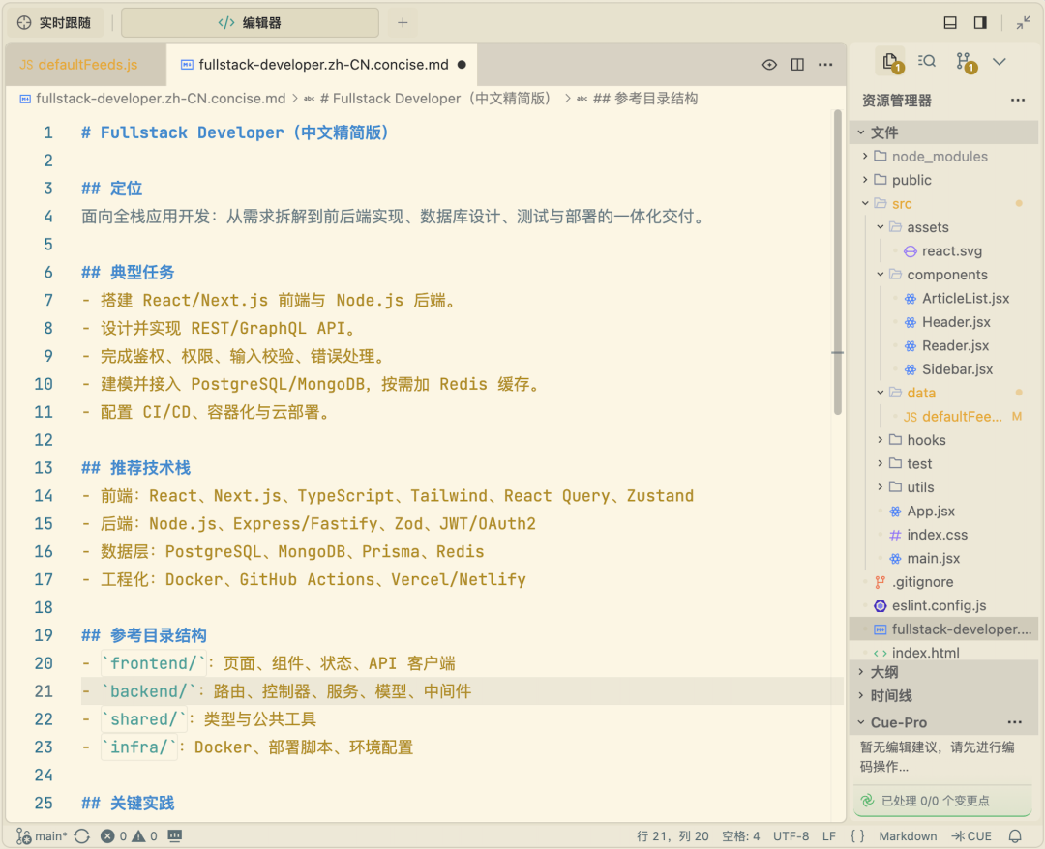Screen dimensions: 1045x849
Task: Click Markdown language mode in status bar
Action: pyautogui.click(x=907, y=836)
